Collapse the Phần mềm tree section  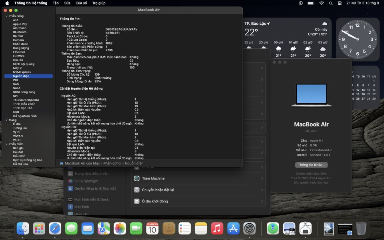(x=6, y=144)
